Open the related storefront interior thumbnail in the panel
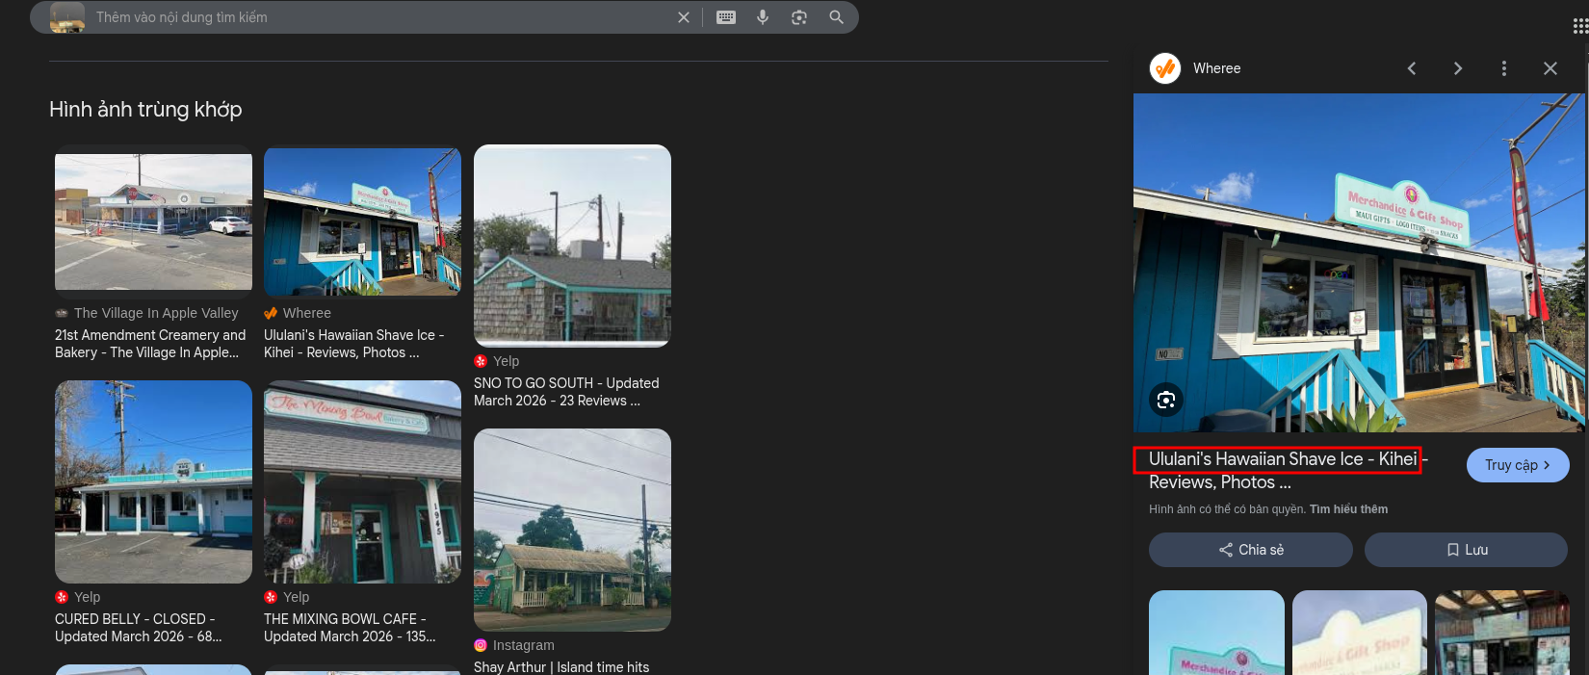This screenshot has height=675, width=1589. point(1501,633)
